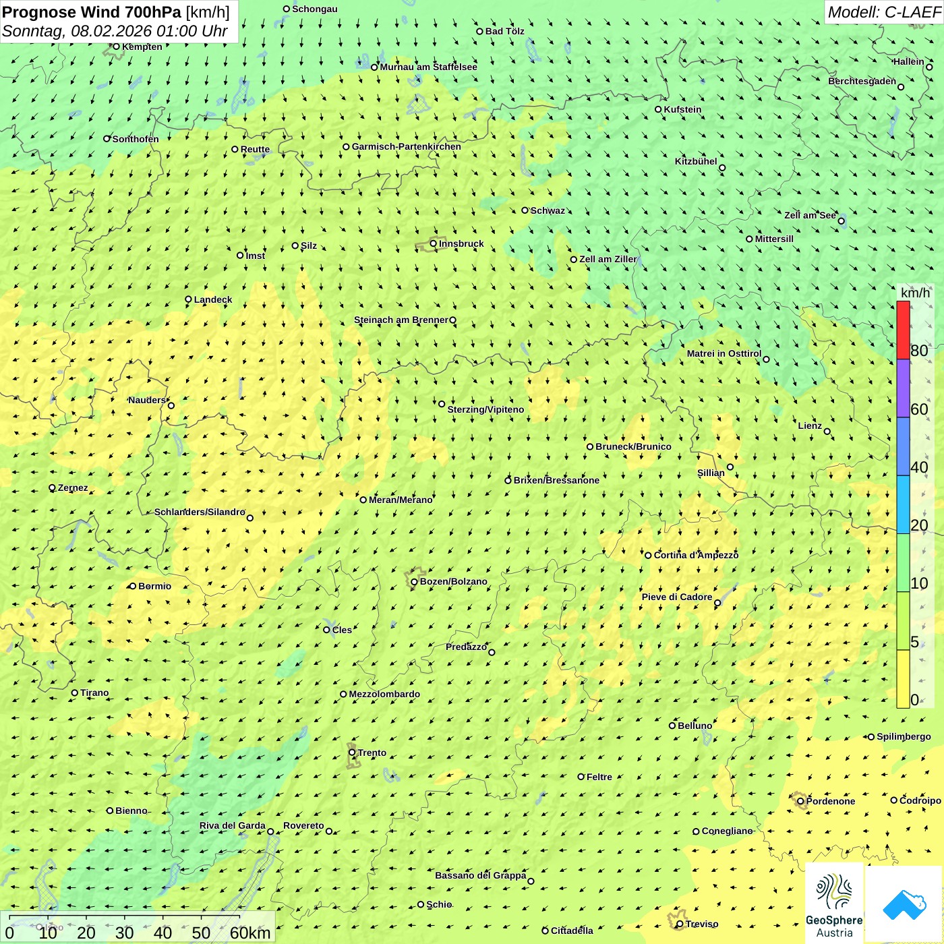
Task: Click the purple 60 km/h legend swatch
Action: (903, 388)
